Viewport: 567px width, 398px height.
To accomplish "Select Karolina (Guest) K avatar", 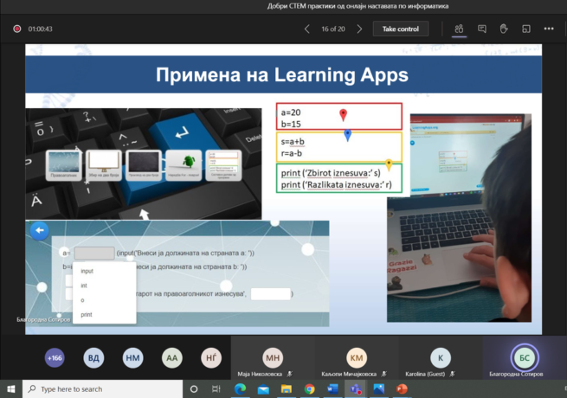I will click(x=441, y=357).
